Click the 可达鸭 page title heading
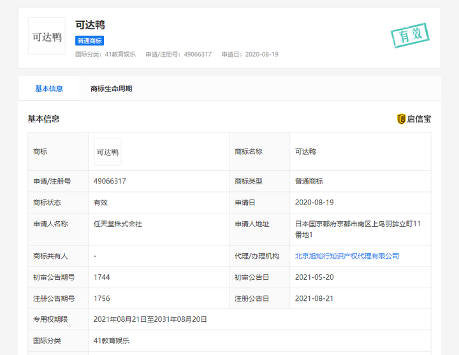The height and width of the screenshot is (355, 459). [x=90, y=25]
